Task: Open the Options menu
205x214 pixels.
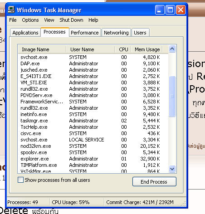Action: (30, 20)
